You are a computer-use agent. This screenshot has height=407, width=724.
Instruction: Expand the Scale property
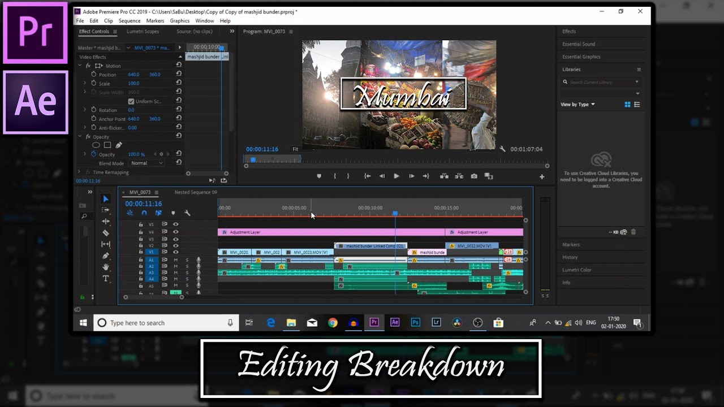pos(85,83)
